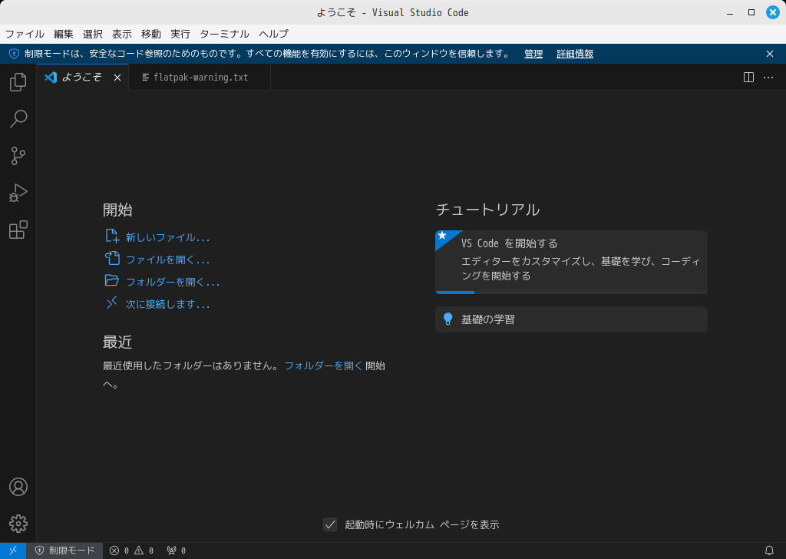Select the ようこそ tab
The image size is (786, 559).
(83, 78)
